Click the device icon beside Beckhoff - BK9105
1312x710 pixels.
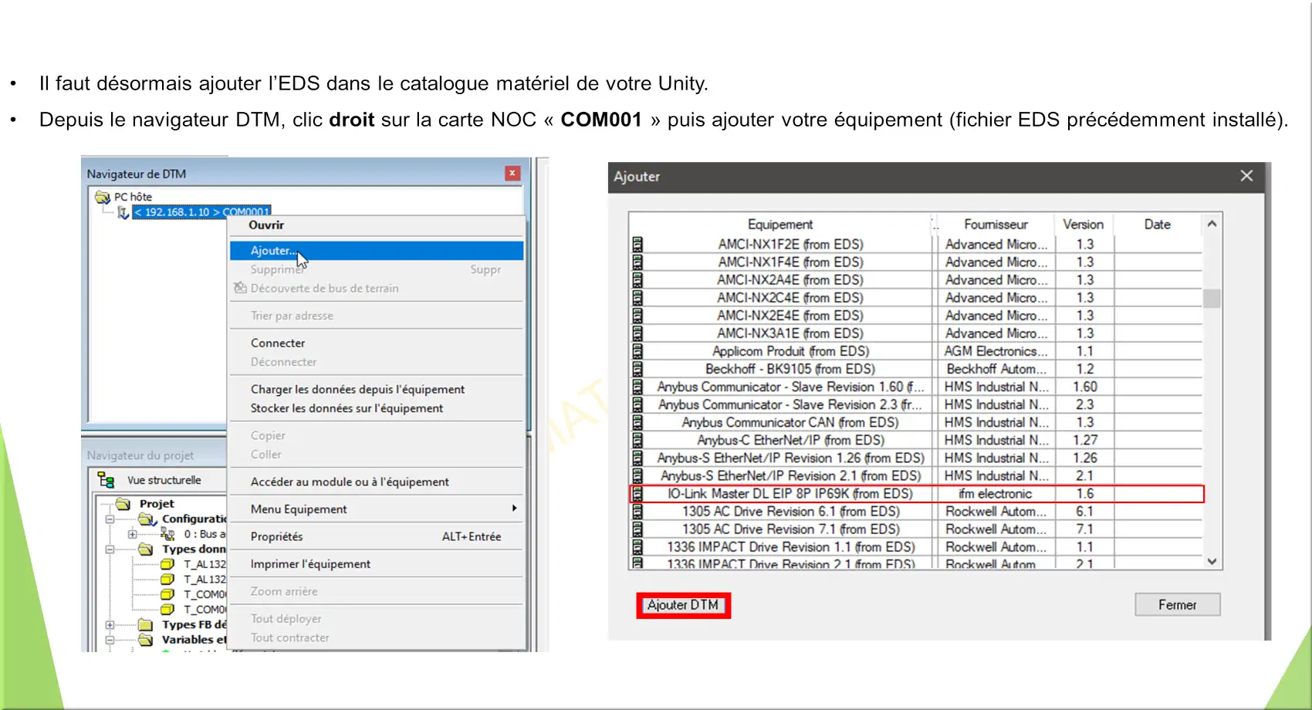(x=637, y=369)
